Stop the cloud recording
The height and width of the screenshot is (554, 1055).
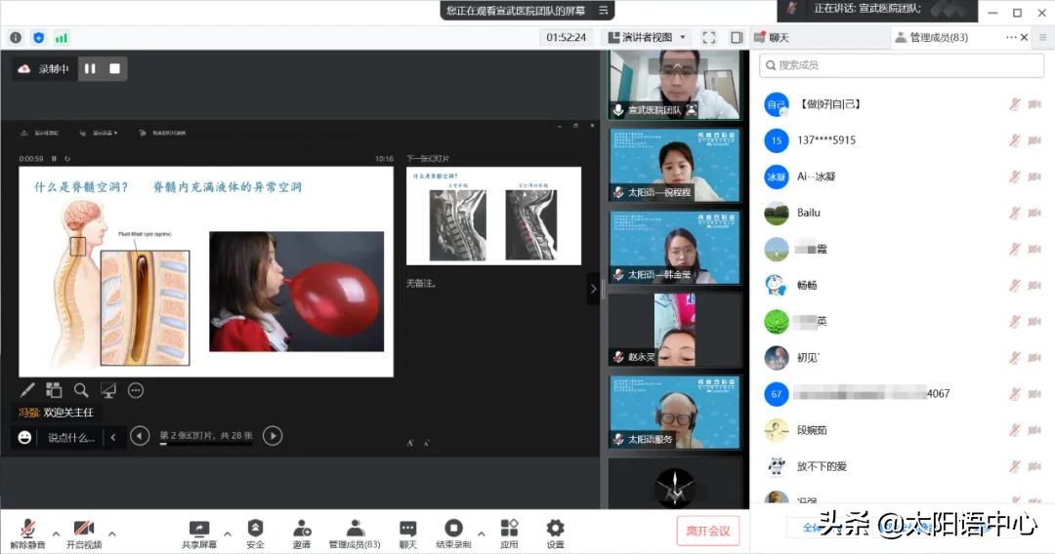click(x=114, y=68)
